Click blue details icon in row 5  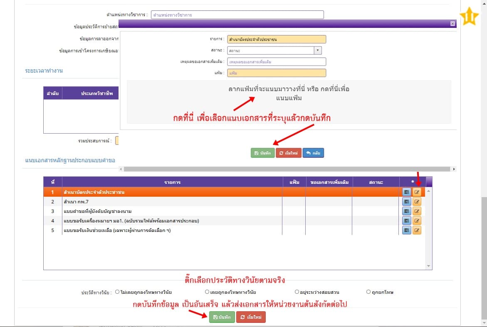[x=407, y=230]
